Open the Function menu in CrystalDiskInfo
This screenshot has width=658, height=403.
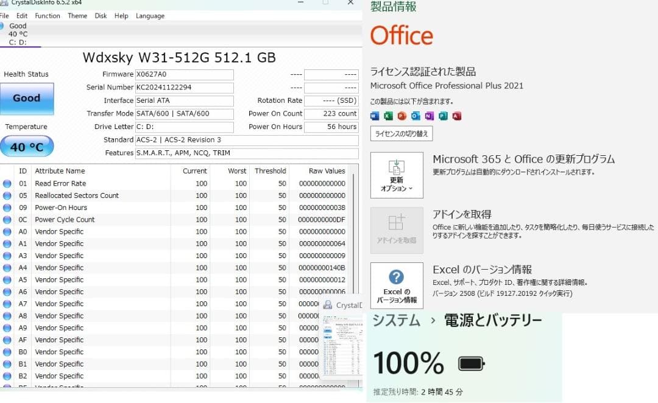[48, 16]
